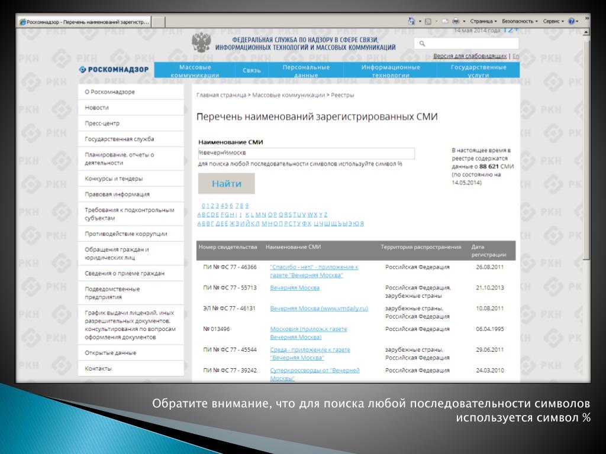
Task: Open Планирование, отчеты о деятельности item
Action: pos(131,158)
